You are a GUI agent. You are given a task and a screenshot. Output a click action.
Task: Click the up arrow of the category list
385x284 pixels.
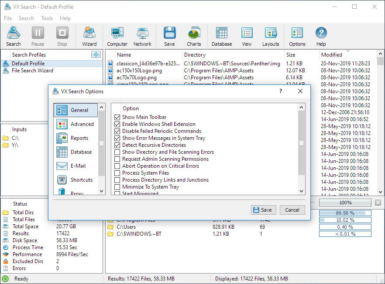click(x=101, y=107)
